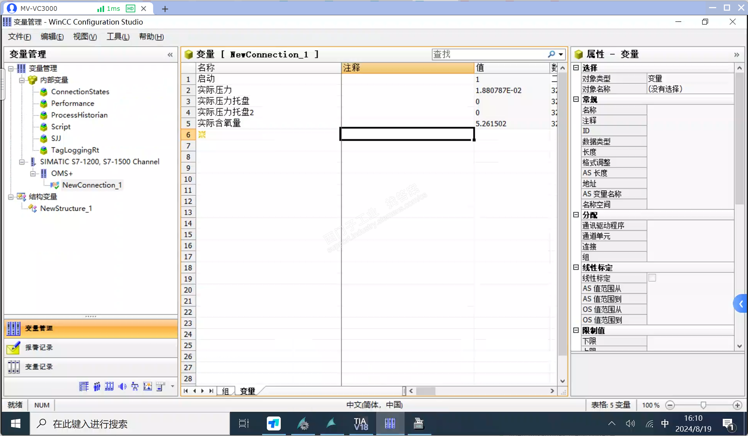The image size is (748, 436).
Task: Collapse the 线性标定 property group toggle
Action: 576,267
